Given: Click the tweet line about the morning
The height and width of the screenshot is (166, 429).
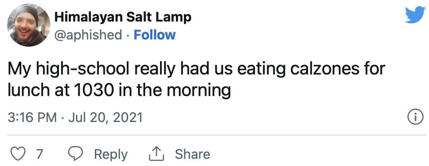Looking at the screenshot, I should (x=119, y=91).
